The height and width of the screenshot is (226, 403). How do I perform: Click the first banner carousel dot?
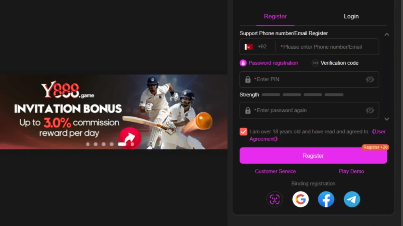(x=88, y=144)
